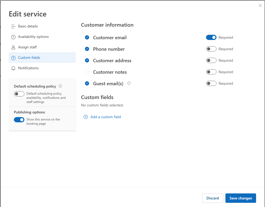Image resolution: width=265 pixels, height=207 pixels.
Task: Click the Custom fields question mark icon
Action: (x=13, y=58)
